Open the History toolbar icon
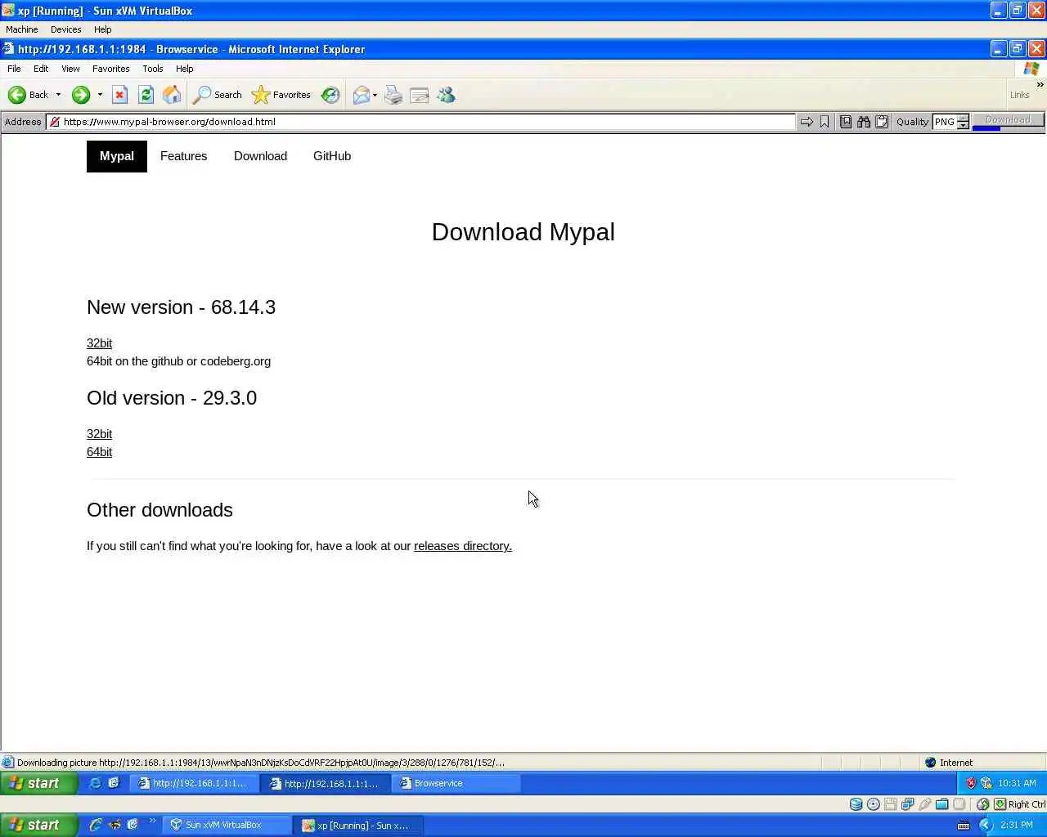Viewport: 1047px width, 837px height. click(330, 95)
